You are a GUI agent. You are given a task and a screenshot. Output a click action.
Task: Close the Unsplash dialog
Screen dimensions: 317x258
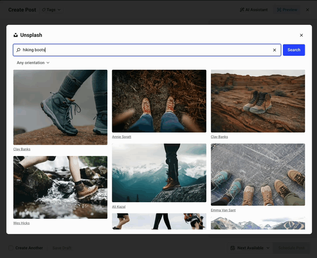pos(301,35)
